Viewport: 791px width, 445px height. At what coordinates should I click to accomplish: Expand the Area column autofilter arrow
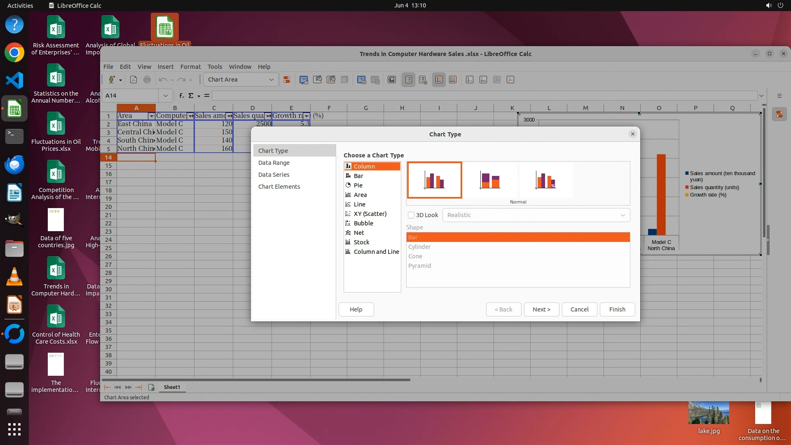pos(151,116)
